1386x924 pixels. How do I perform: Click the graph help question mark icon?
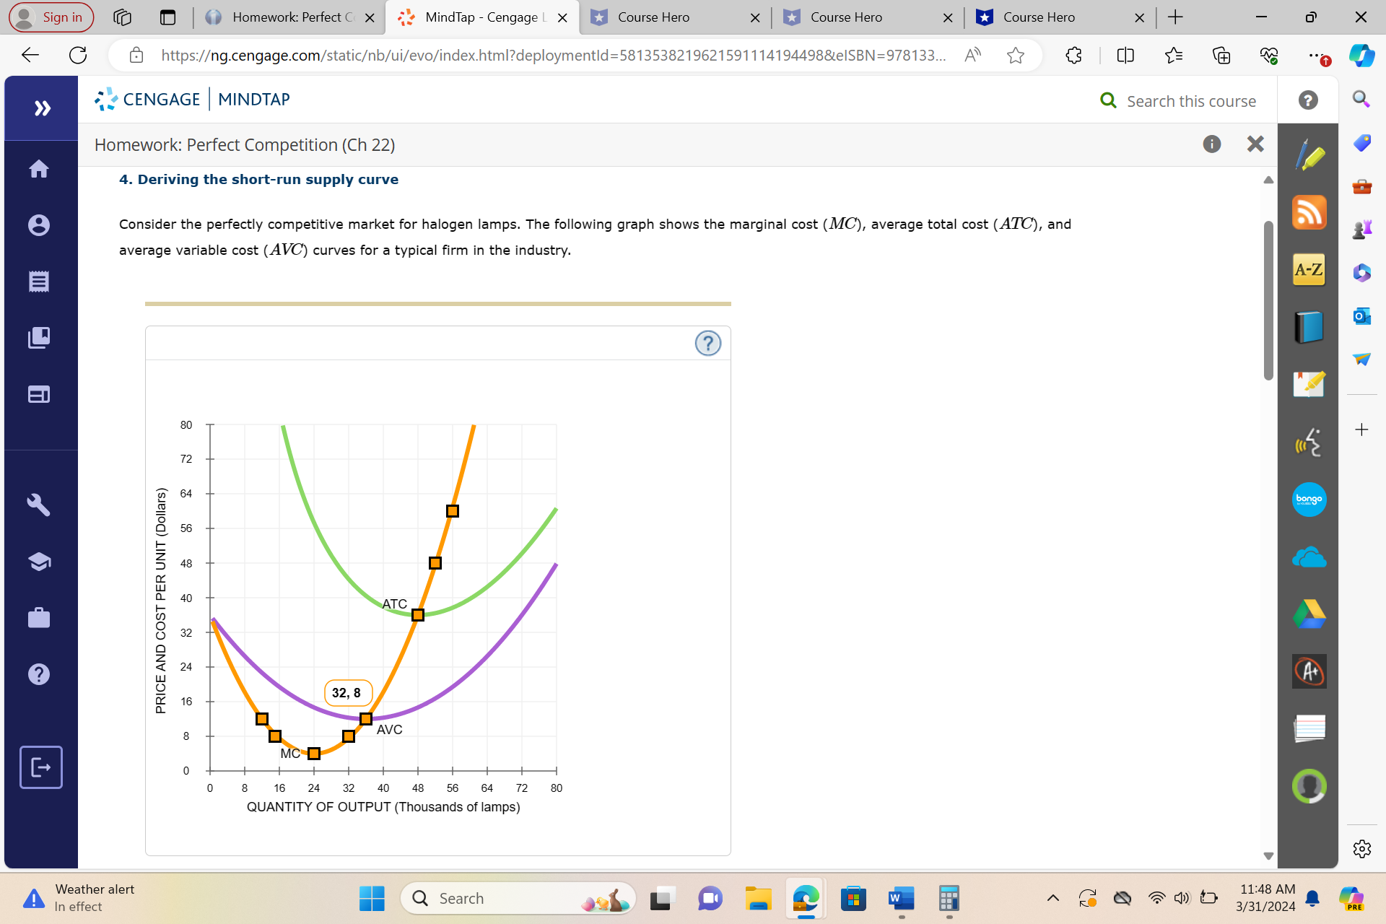coord(707,343)
